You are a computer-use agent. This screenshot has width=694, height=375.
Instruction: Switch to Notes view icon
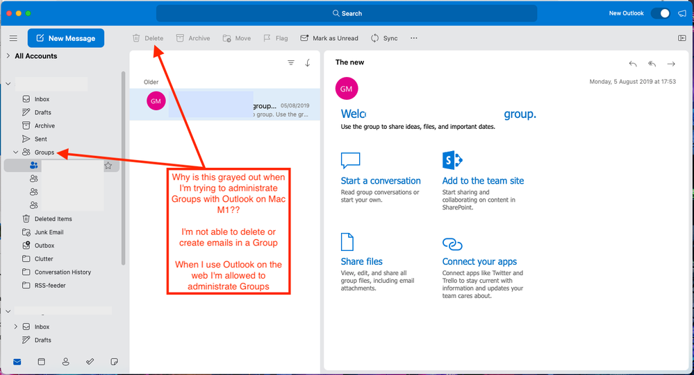tap(114, 362)
